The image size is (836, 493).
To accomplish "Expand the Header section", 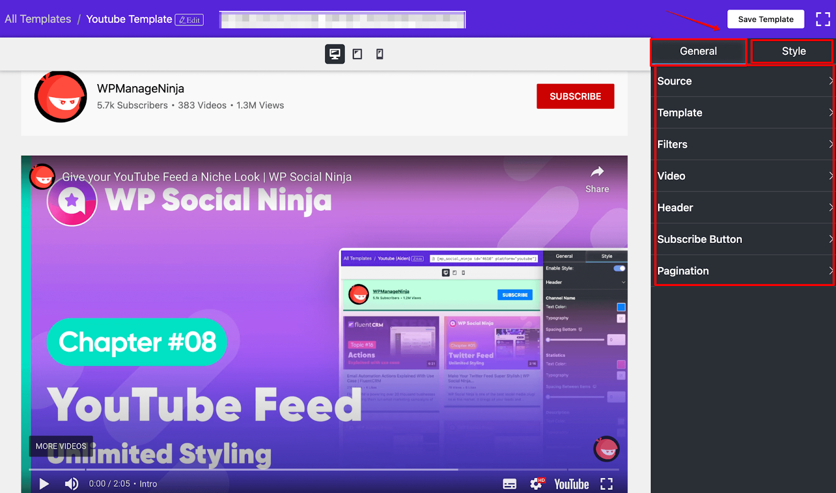I will tap(744, 207).
